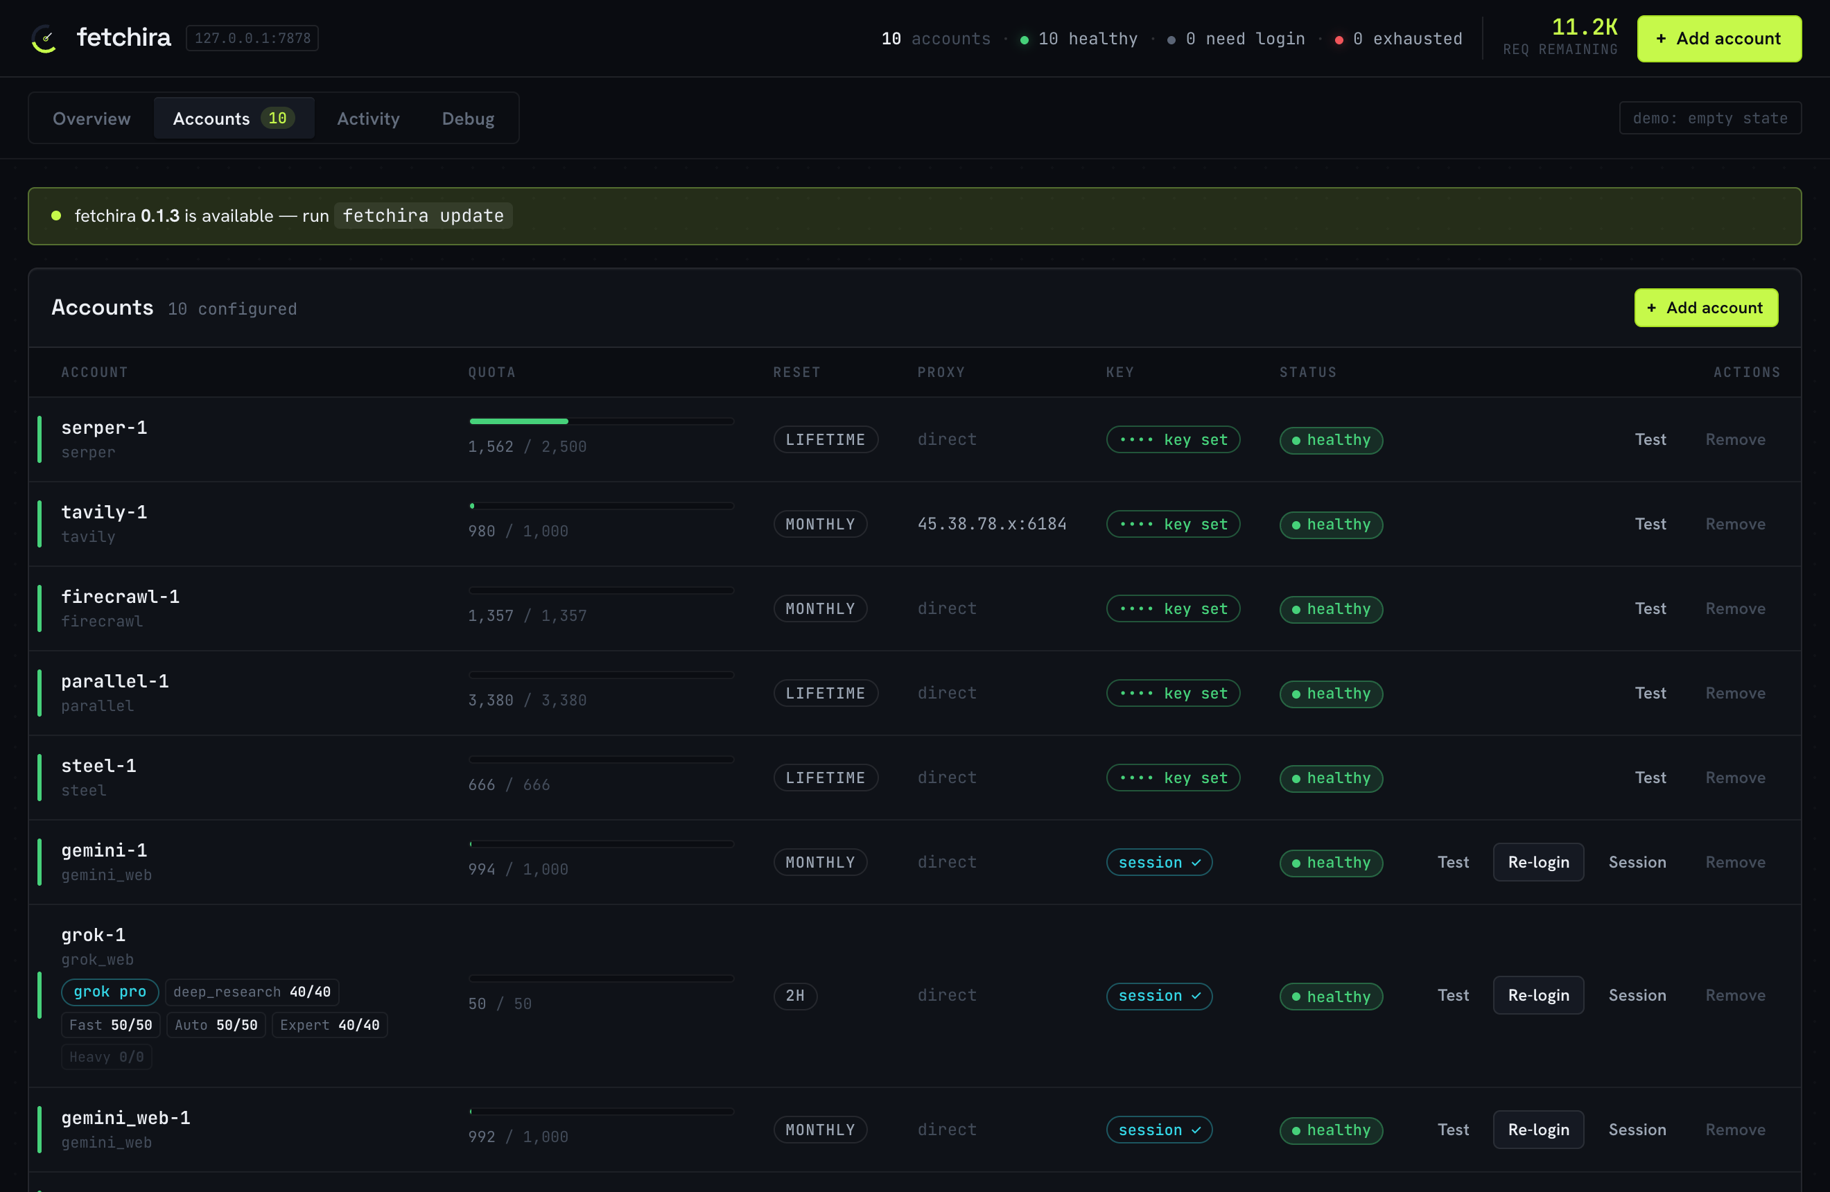Click the steel-1 account name
Screen dimensions: 1830x1192
pos(98,766)
